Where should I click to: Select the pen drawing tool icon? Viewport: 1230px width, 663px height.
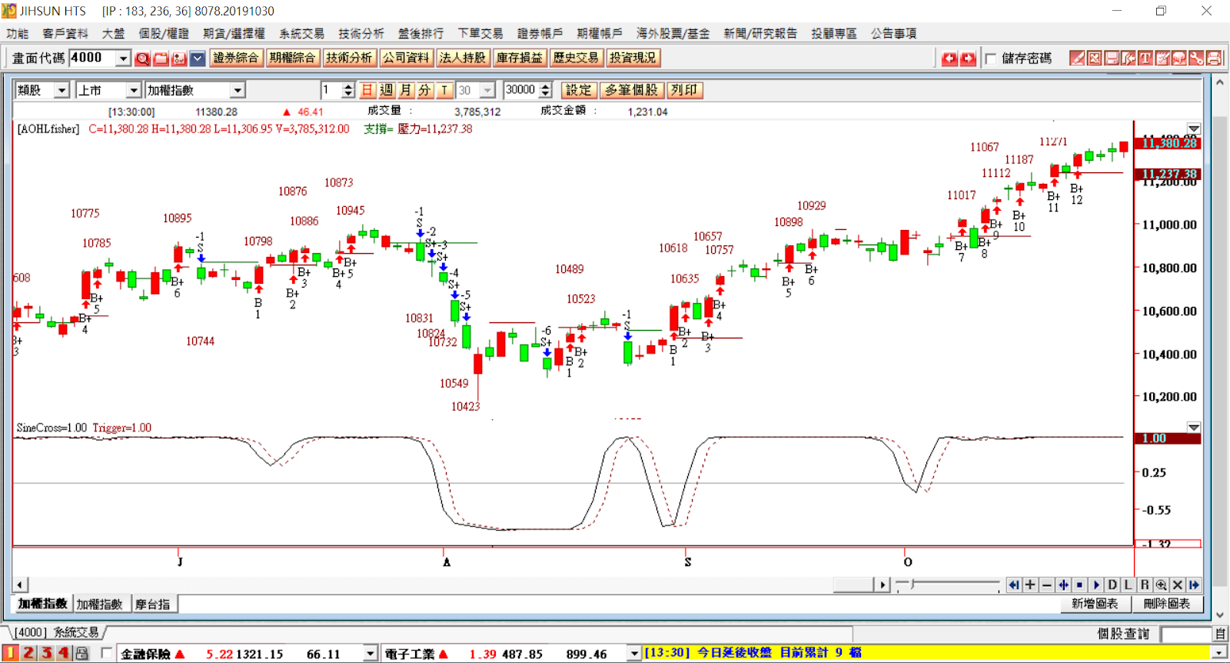pyautogui.click(x=1077, y=58)
